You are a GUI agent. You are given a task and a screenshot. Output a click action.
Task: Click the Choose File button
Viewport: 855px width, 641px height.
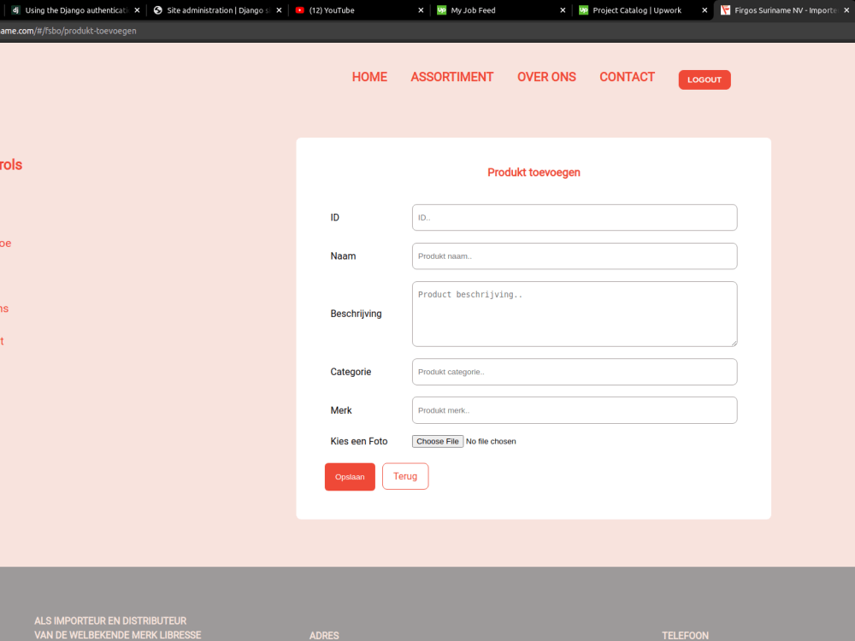click(x=437, y=442)
